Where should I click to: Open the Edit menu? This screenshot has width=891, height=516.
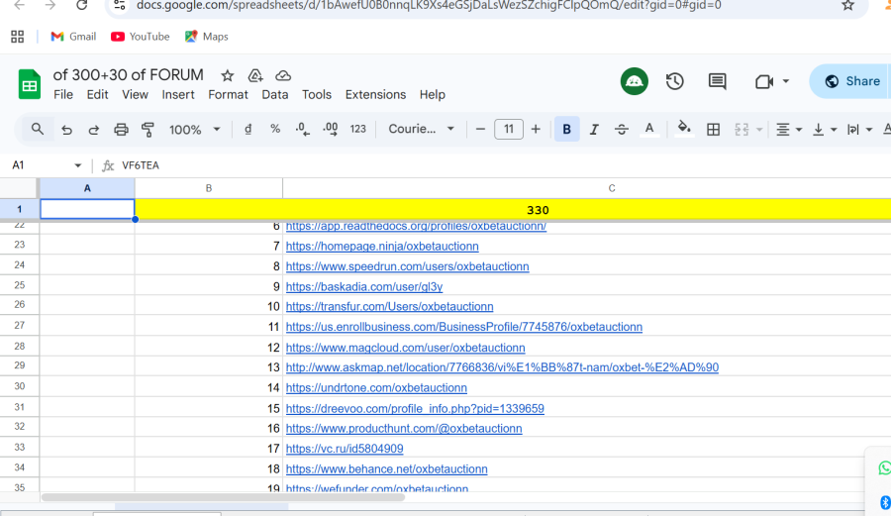[x=97, y=94]
